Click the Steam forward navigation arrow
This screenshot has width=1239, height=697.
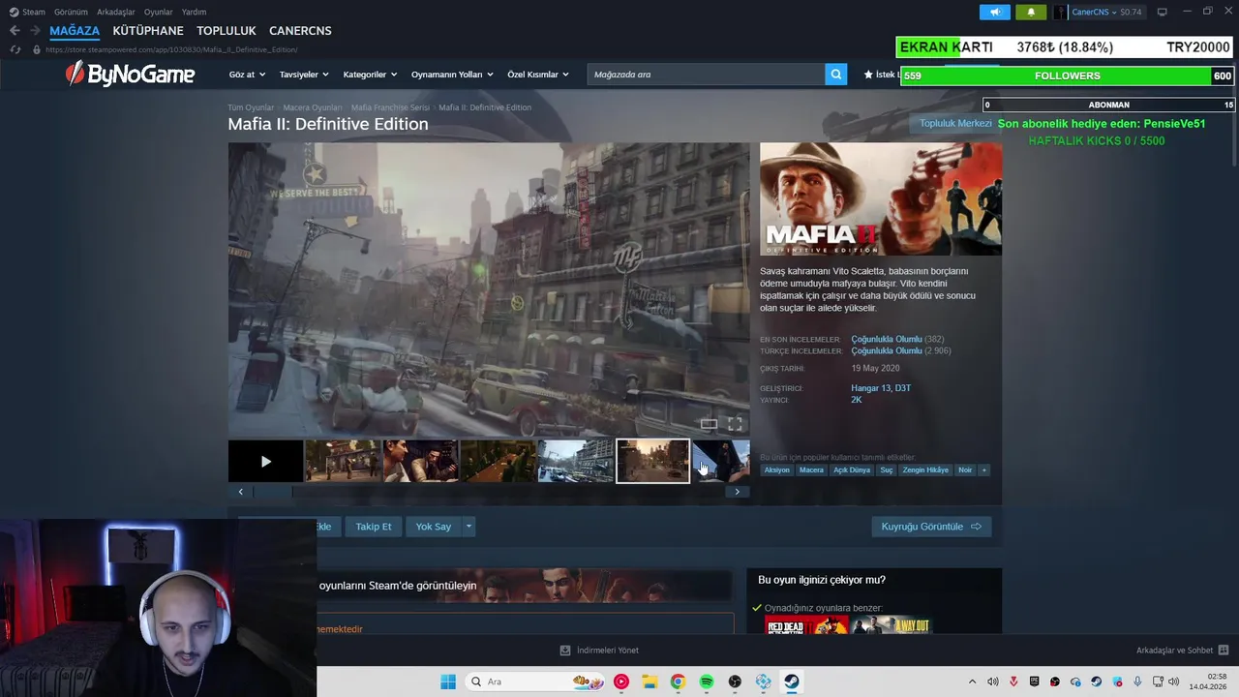[x=35, y=31]
